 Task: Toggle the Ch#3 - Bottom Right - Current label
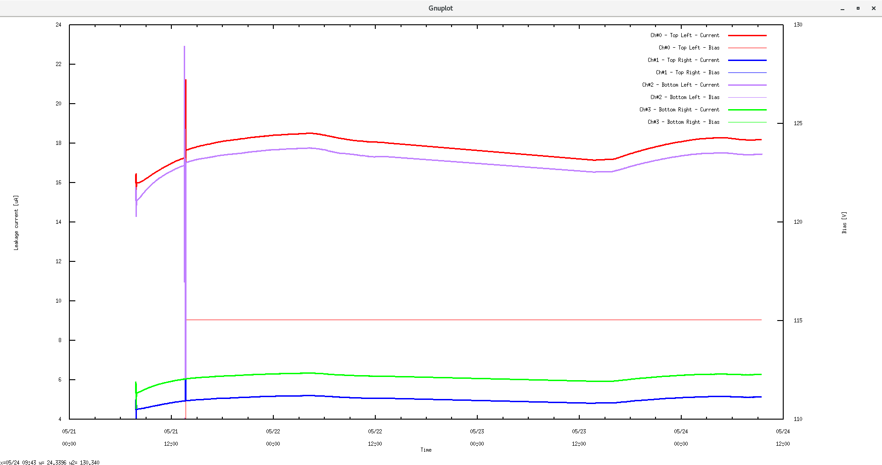tap(679, 110)
